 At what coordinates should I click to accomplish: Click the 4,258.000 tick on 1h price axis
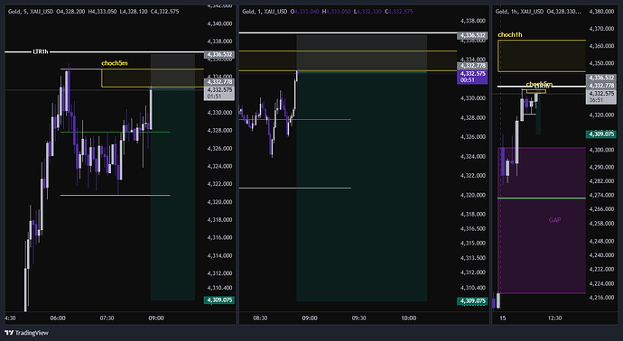pos(601,224)
